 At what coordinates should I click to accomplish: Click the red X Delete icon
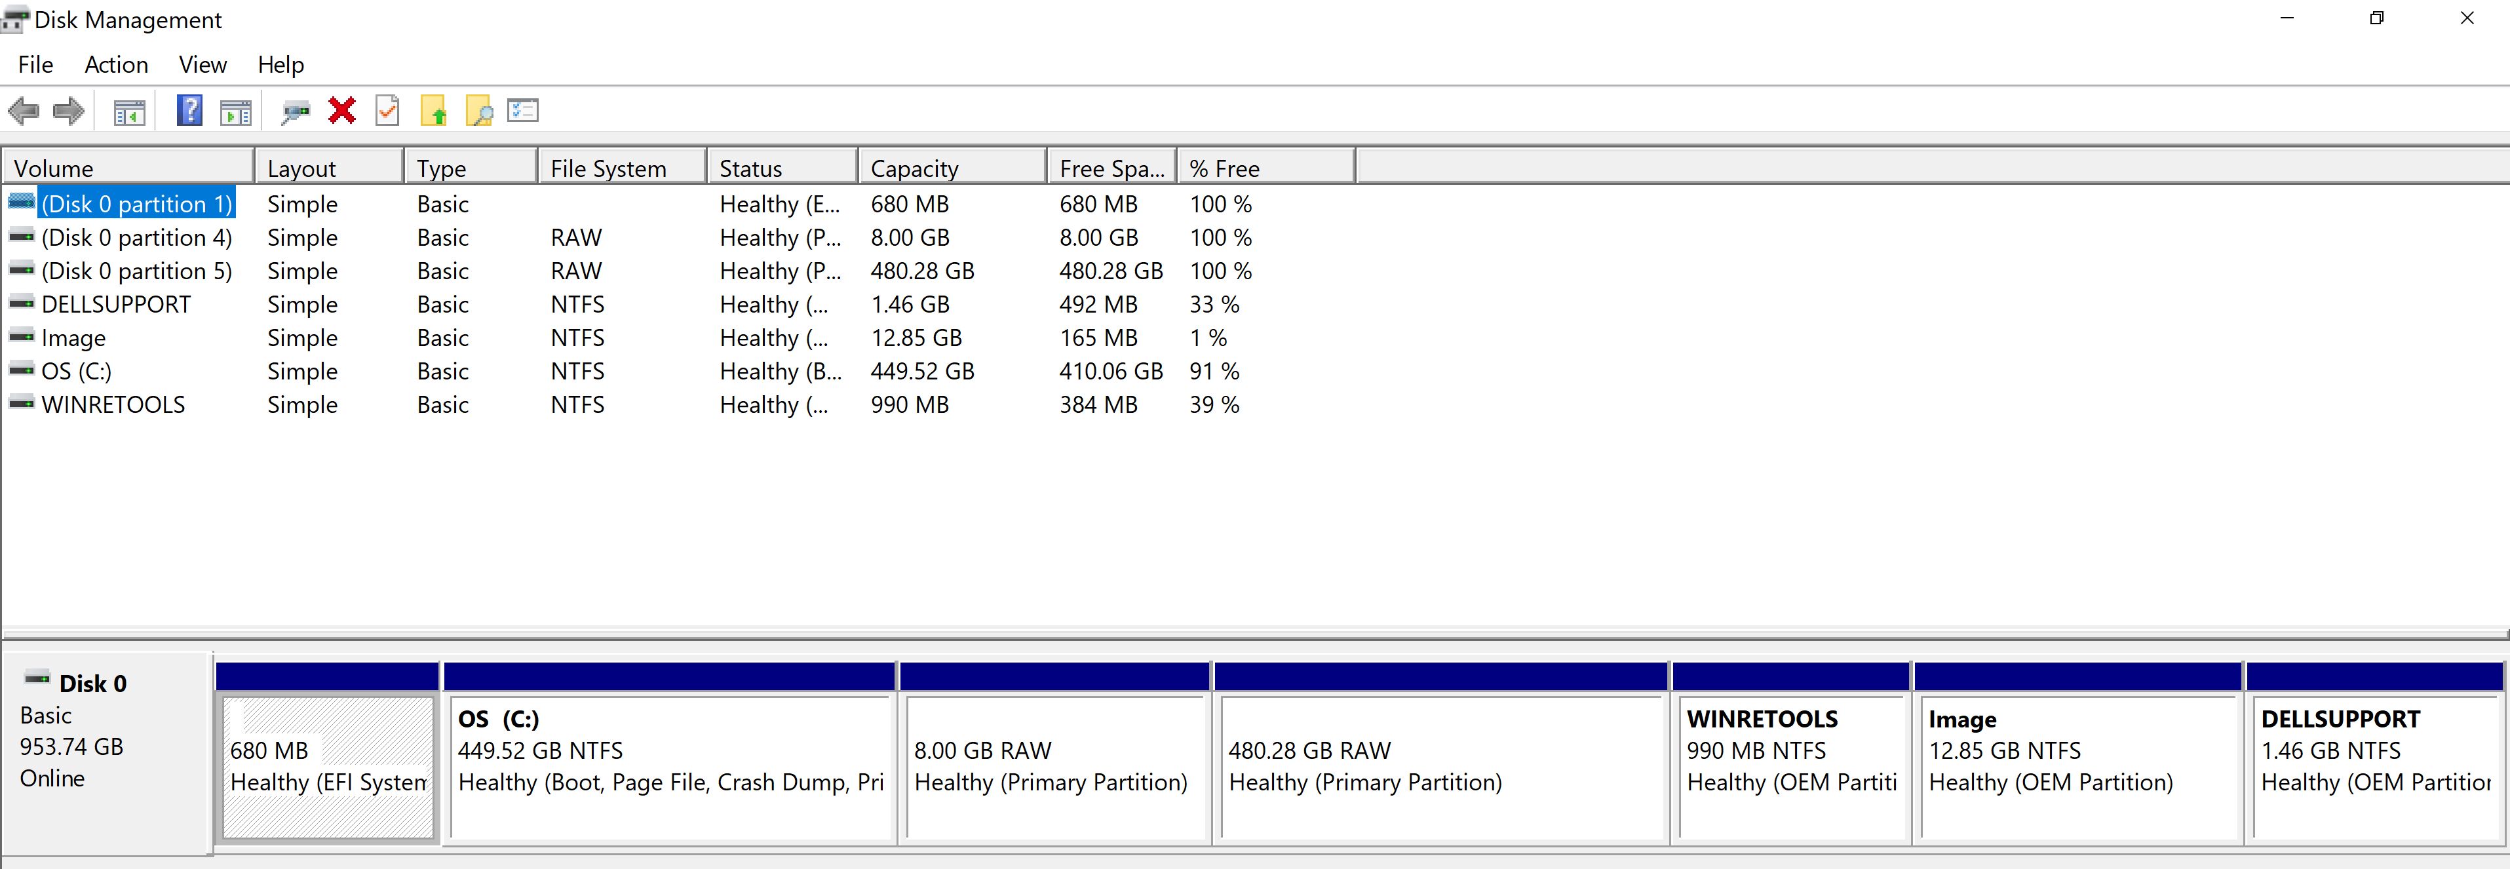[x=342, y=110]
